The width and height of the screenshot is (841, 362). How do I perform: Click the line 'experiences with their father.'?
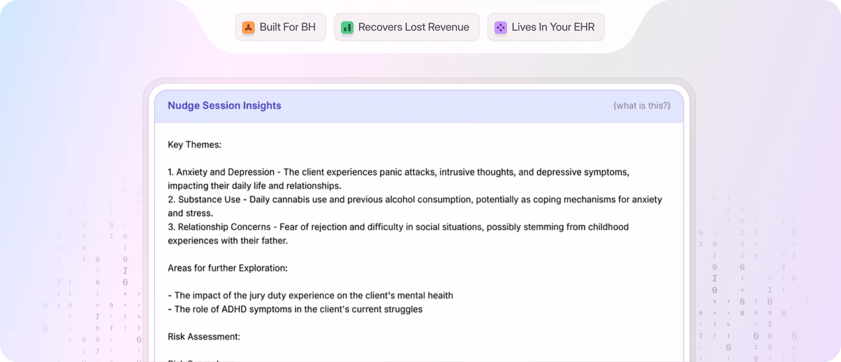[228, 241]
